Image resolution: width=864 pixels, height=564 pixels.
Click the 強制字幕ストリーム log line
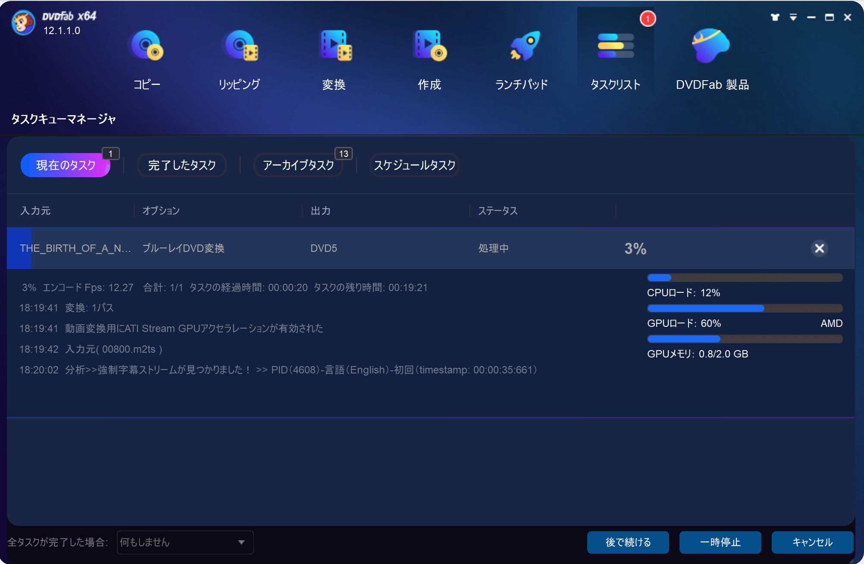click(279, 370)
